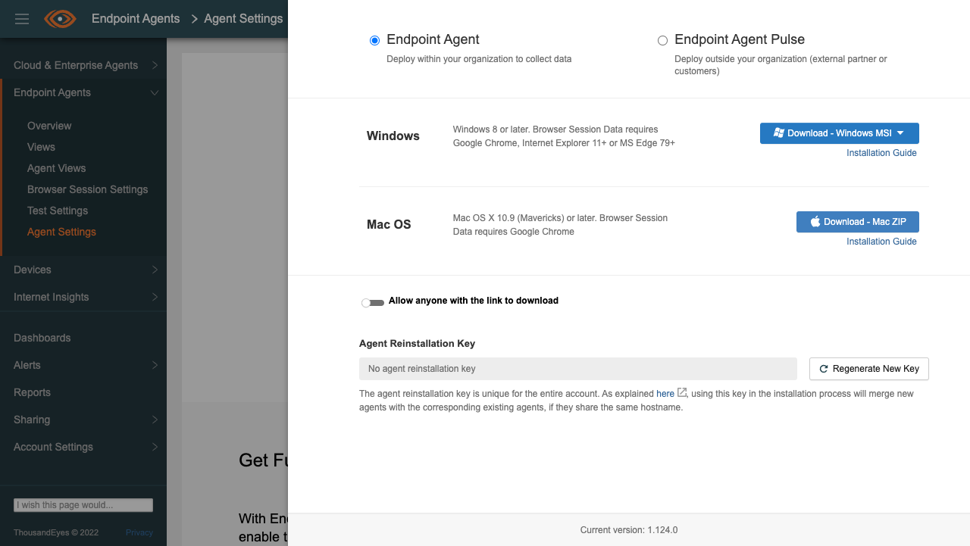Open external link icon beside 'here'

coord(682,392)
